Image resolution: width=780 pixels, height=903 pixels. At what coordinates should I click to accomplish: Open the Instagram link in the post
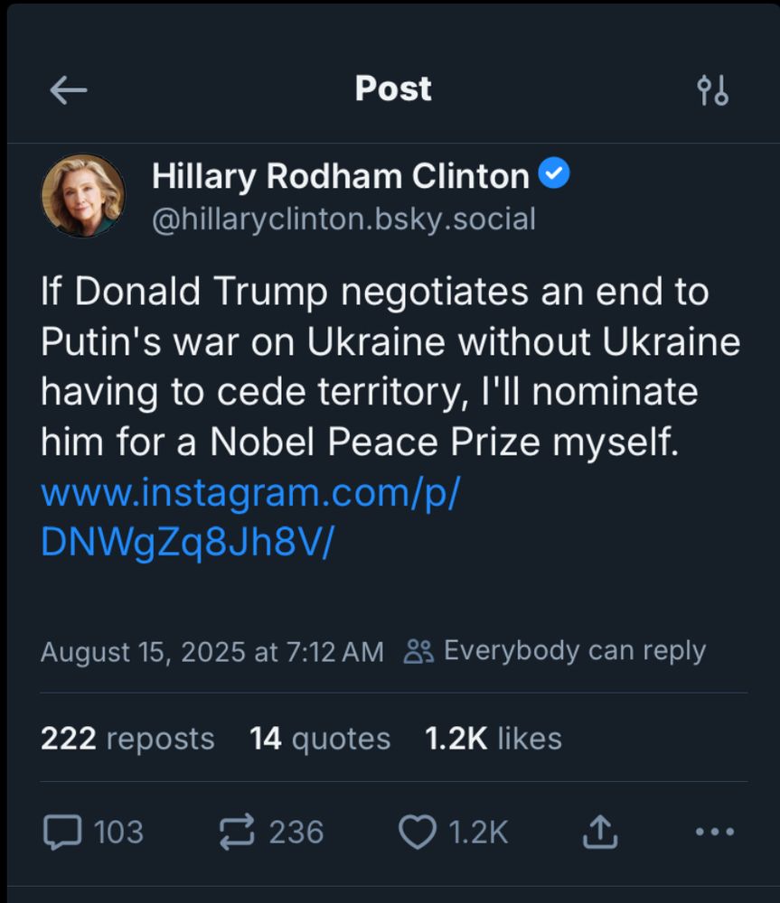[x=250, y=517]
